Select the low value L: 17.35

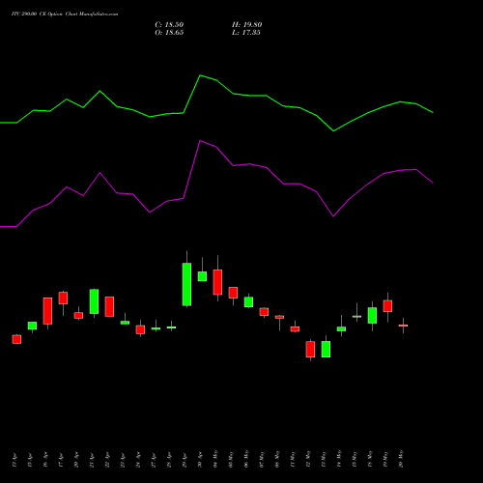246,33
